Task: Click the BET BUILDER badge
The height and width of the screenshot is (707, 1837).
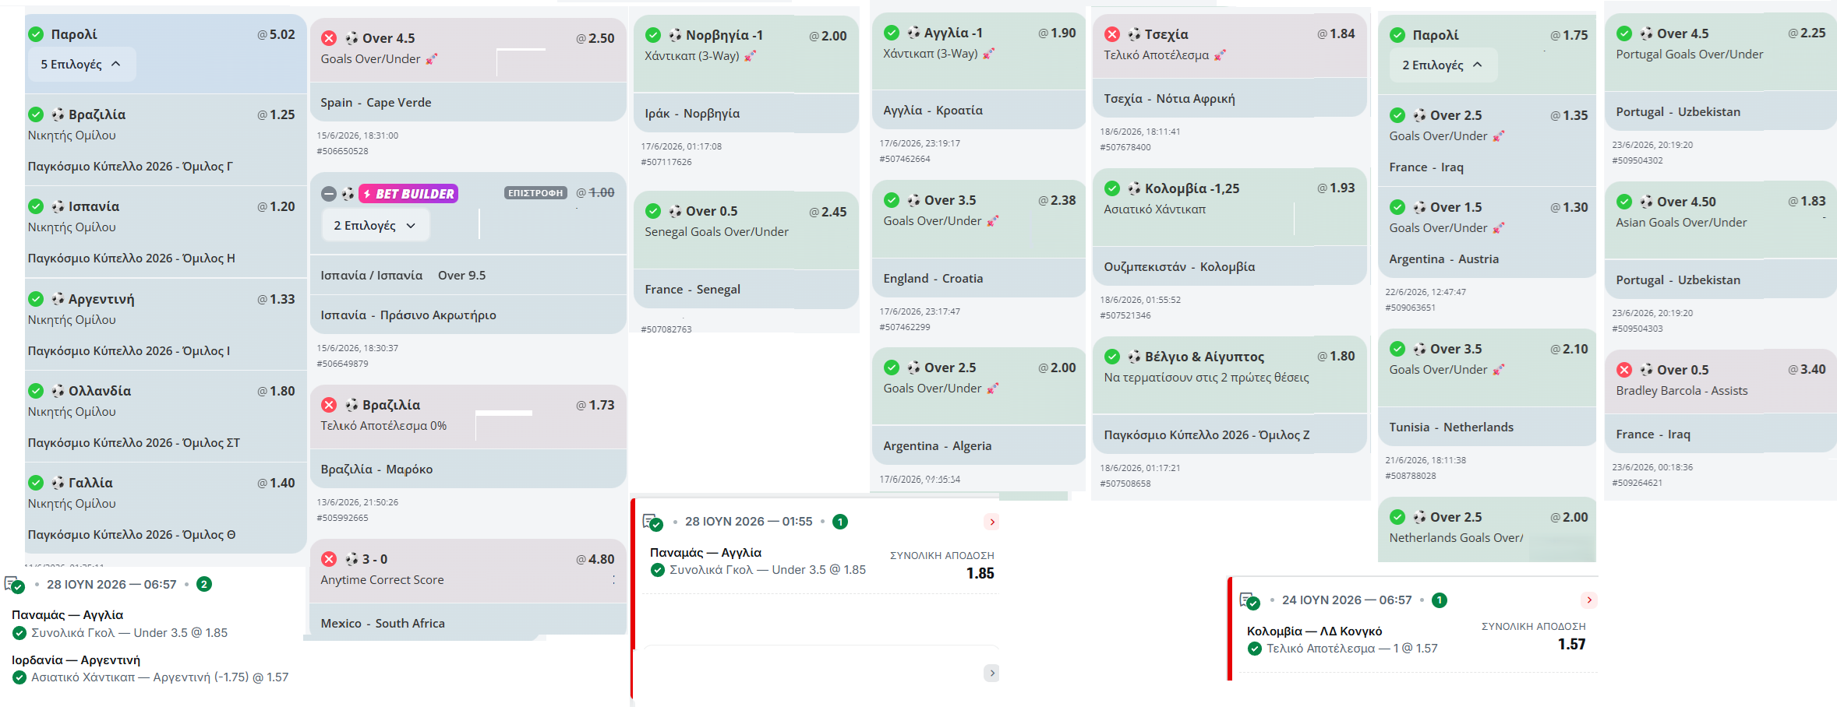Action: coord(408,194)
